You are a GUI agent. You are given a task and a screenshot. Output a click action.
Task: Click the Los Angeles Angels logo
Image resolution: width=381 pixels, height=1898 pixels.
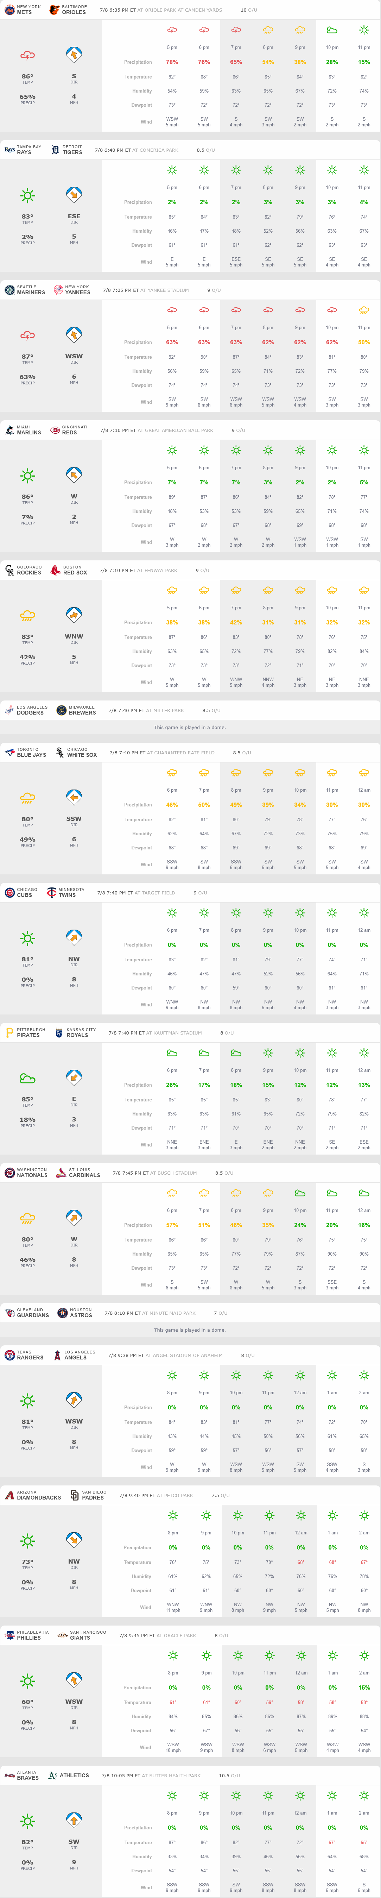57,1354
